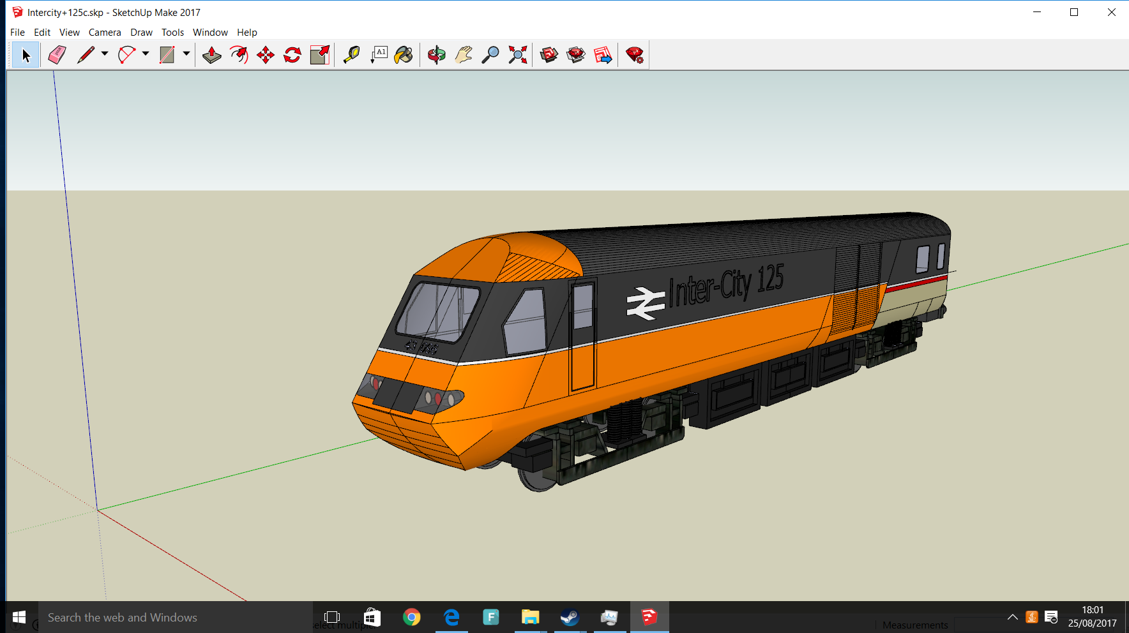Screen dimensions: 1129x633
Task: Open File Explorer from the taskbar
Action: [530, 617]
